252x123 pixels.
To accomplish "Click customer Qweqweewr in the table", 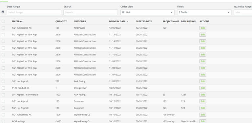I will point(80,88).
